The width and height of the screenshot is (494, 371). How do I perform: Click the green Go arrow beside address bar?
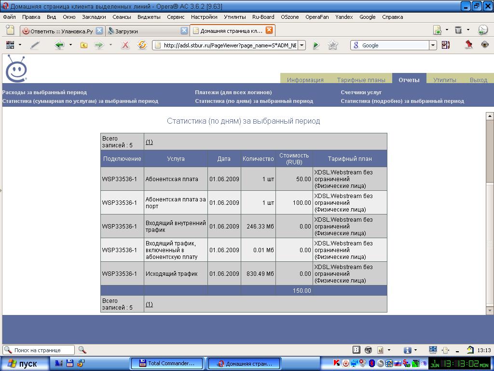tap(316, 45)
